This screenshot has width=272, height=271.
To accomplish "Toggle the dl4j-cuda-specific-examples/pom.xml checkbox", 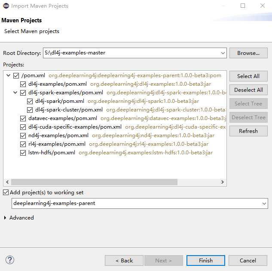I will click(x=23, y=127).
